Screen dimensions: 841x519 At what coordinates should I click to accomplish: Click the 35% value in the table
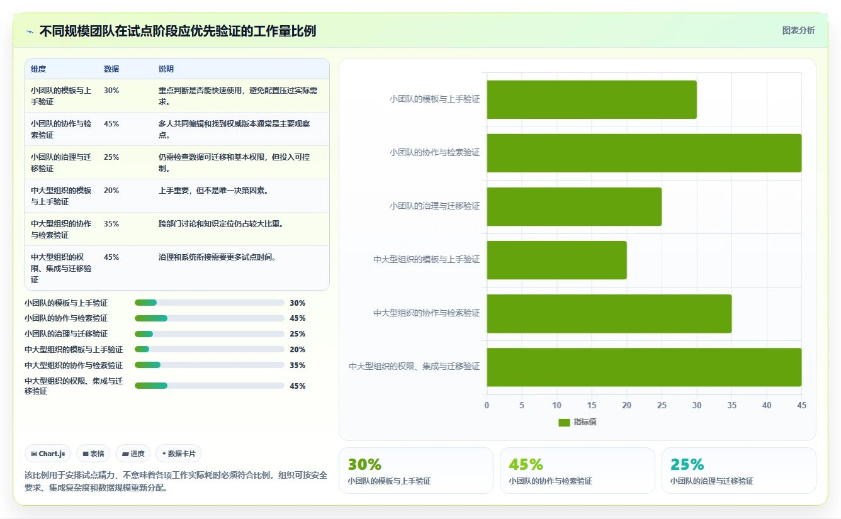pos(111,224)
